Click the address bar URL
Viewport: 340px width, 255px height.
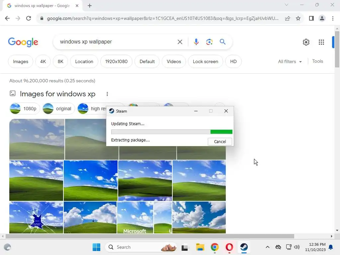point(163,19)
